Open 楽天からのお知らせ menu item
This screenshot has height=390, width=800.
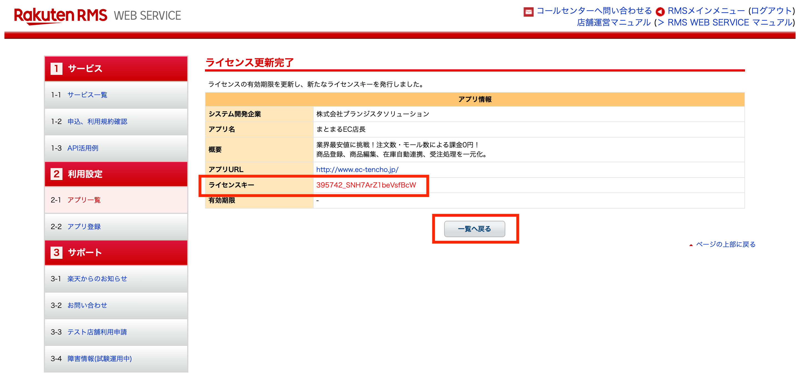(x=97, y=279)
